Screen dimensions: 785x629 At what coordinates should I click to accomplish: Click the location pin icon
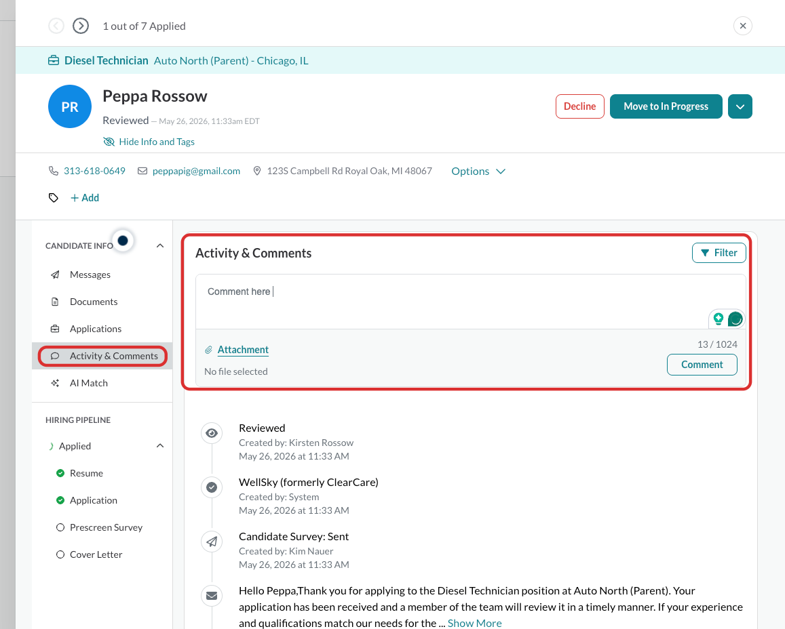[x=257, y=171]
